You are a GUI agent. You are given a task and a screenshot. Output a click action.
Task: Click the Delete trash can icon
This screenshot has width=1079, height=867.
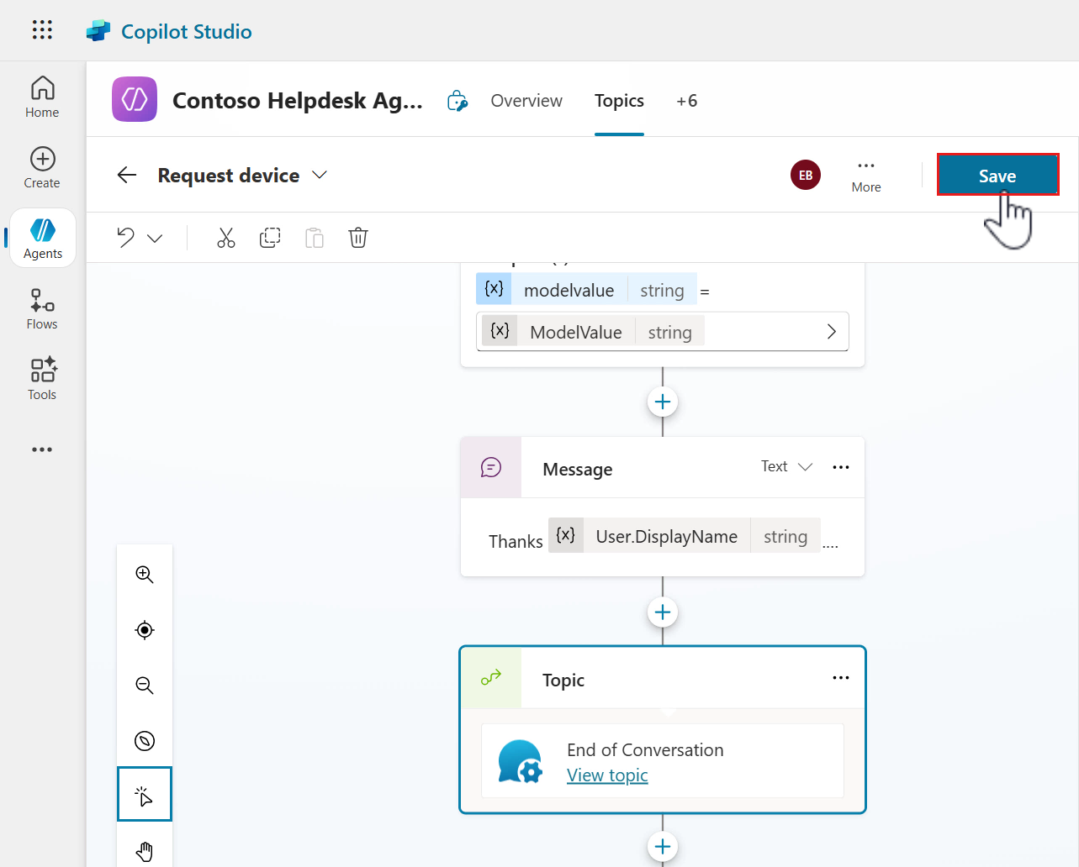pos(358,238)
